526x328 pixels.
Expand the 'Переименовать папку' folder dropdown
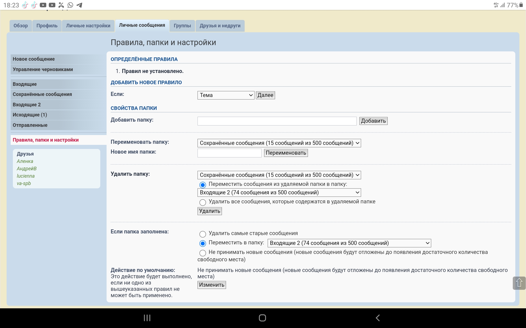[x=279, y=143]
